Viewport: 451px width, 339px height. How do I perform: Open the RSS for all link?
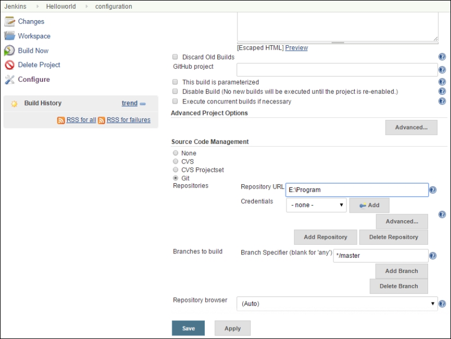(81, 120)
